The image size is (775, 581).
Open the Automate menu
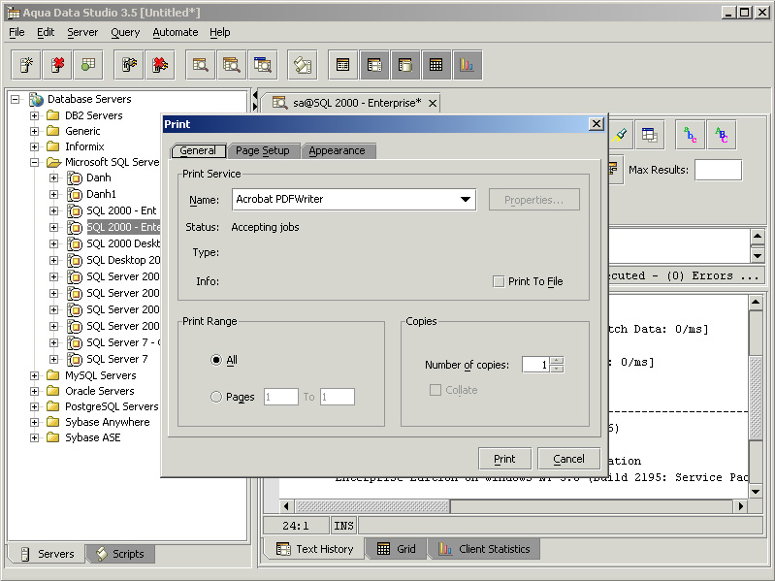[175, 32]
